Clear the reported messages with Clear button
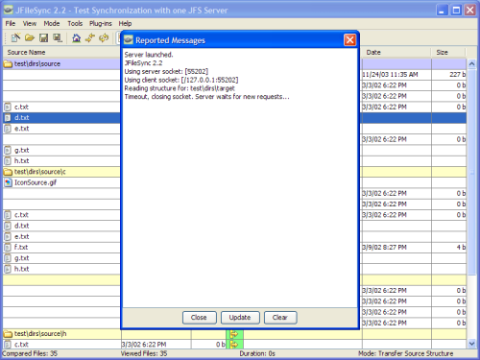480x360 pixels. point(280,318)
